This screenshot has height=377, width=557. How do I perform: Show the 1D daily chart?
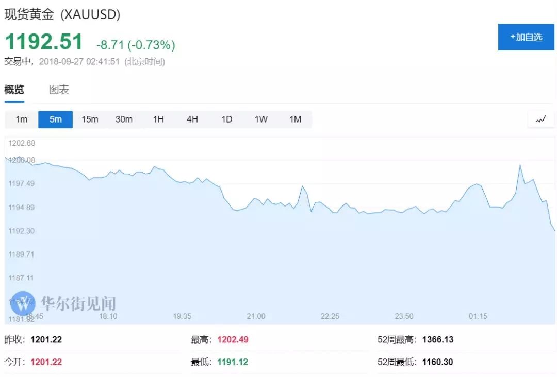point(227,119)
